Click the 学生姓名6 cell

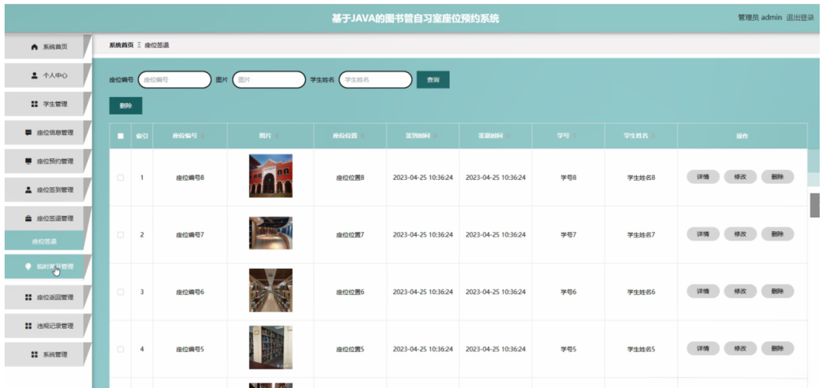point(641,292)
